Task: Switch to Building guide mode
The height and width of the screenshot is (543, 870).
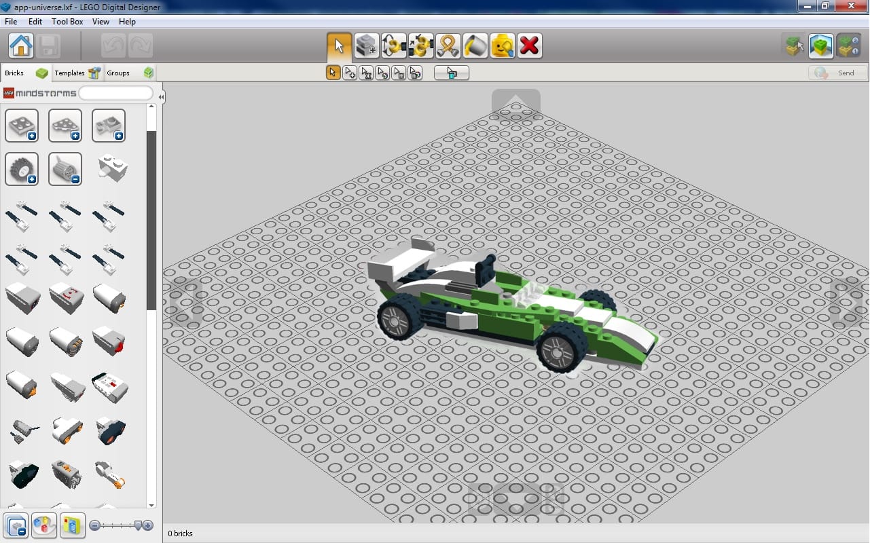Action: 849,45
